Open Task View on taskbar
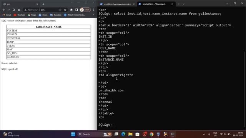The width and height of the screenshot is (246, 138). click(x=116, y=134)
